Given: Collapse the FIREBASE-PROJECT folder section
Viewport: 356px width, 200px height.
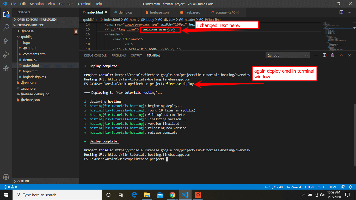Looking at the screenshot, I should pyautogui.click(x=46, y=25).
